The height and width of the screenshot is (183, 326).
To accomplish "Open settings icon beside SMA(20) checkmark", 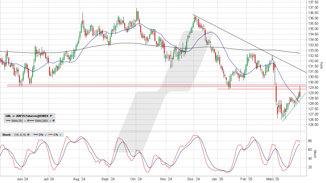I will [28, 121].
